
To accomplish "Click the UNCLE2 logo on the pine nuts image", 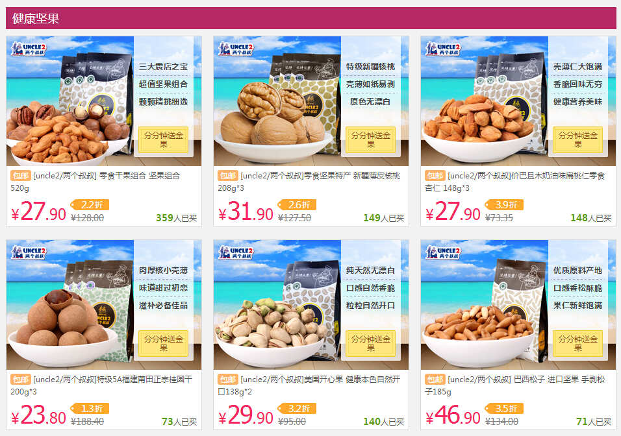I will click(443, 252).
